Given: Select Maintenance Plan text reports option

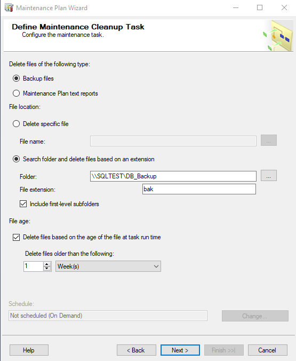Looking at the screenshot, I should pyautogui.click(x=17, y=93).
